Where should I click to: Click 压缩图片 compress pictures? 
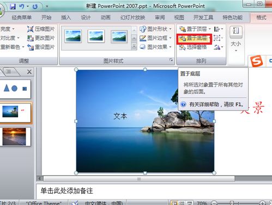coord(41,29)
